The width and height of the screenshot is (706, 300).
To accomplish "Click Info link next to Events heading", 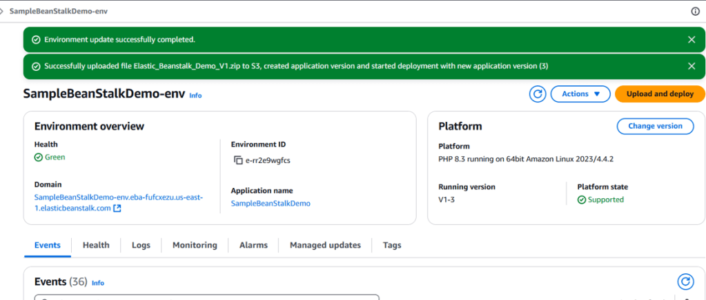I will (x=98, y=283).
